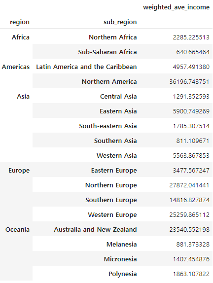Click Latin America and the Caribbean label
This screenshot has height=283, width=213.
[x=86, y=67]
